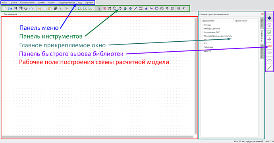Click the hatched square delete icon
Screen dimensions: 274x143
click(x=55, y=8)
